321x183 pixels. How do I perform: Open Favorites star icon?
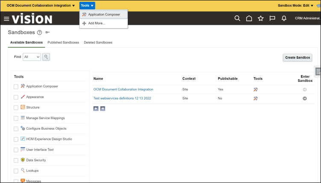click(261, 18)
